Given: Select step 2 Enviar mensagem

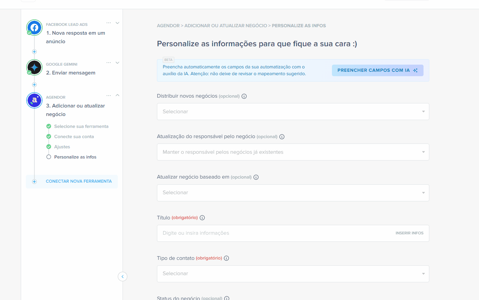Looking at the screenshot, I should (x=71, y=73).
